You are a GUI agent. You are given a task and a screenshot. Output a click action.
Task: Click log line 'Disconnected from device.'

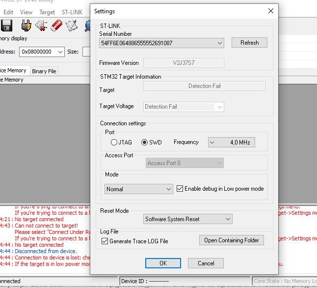coord(46,251)
